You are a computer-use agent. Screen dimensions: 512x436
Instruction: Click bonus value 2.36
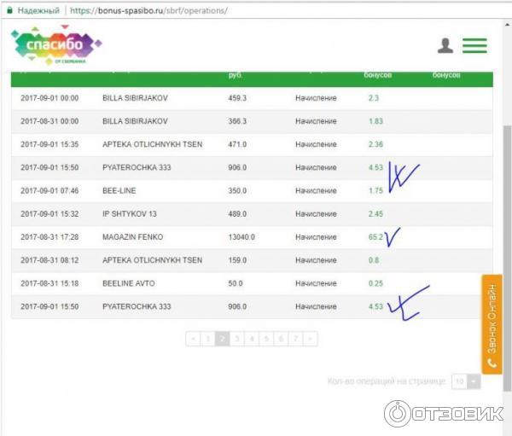pos(375,144)
